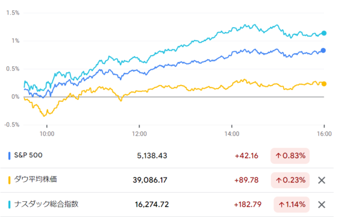Viewport: 338px width, 217px height.
Task: Click the 14:00 time axis marker
Action: point(232,134)
